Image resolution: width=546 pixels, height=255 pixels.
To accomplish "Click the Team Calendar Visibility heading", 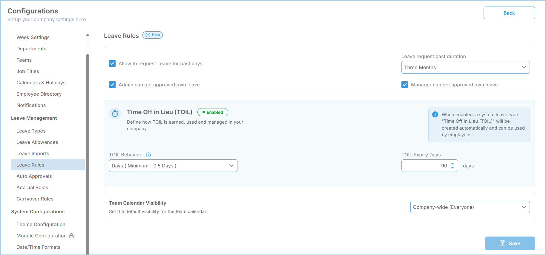I will coord(138,203).
